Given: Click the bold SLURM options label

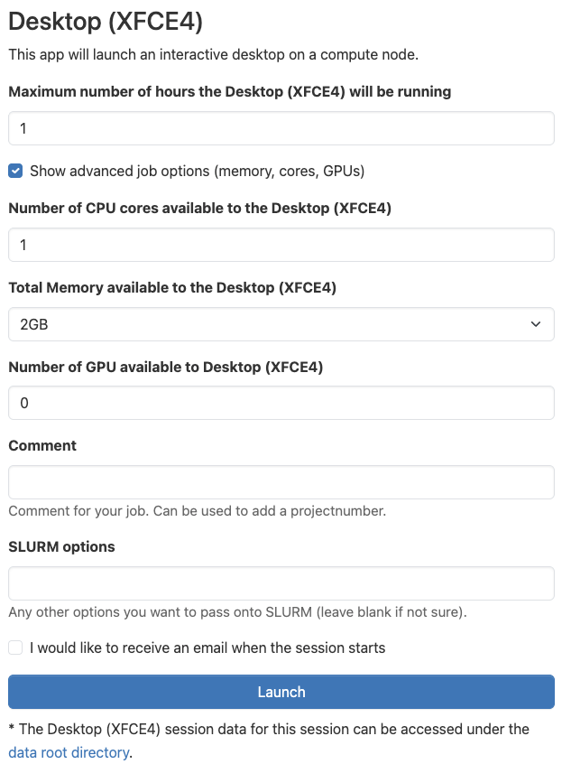Looking at the screenshot, I should point(61,546).
